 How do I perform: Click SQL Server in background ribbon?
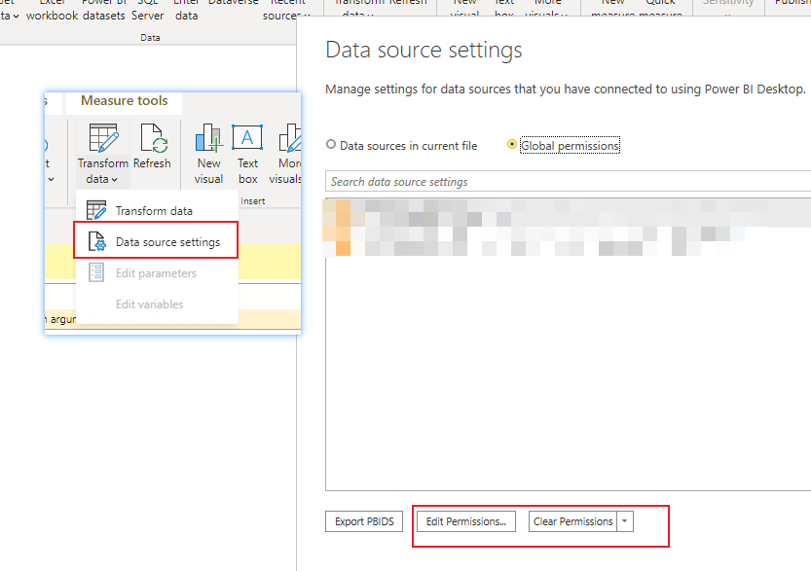point(147,10)
